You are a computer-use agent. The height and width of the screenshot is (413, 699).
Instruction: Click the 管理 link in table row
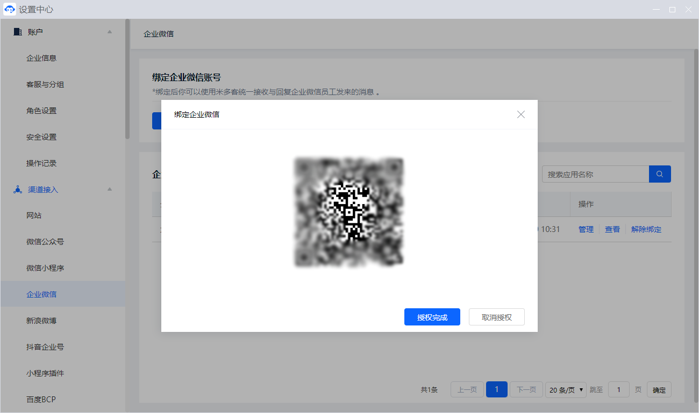pos(586,229)
